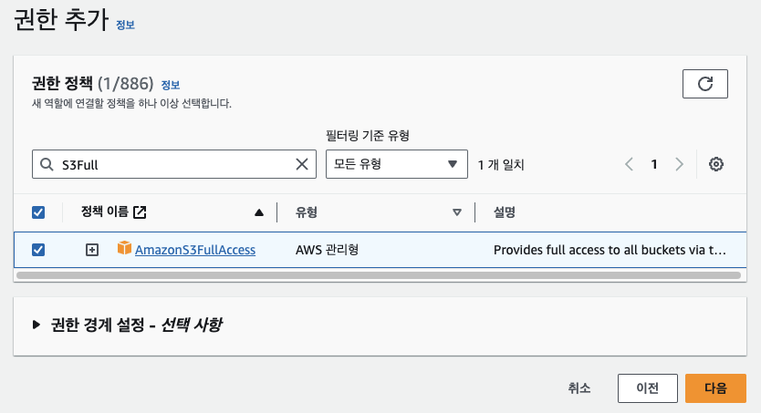
Task: Clear the S3Full search text
Action: pos(302,164)
